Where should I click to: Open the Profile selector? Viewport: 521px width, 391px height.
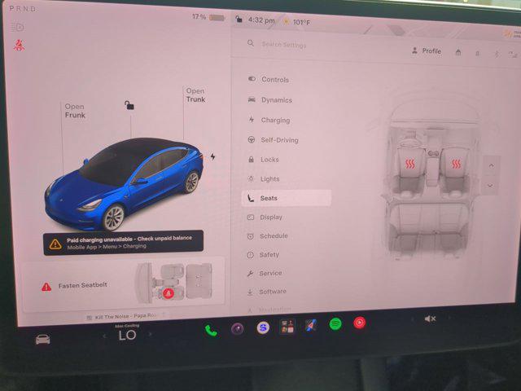[427, 51]
